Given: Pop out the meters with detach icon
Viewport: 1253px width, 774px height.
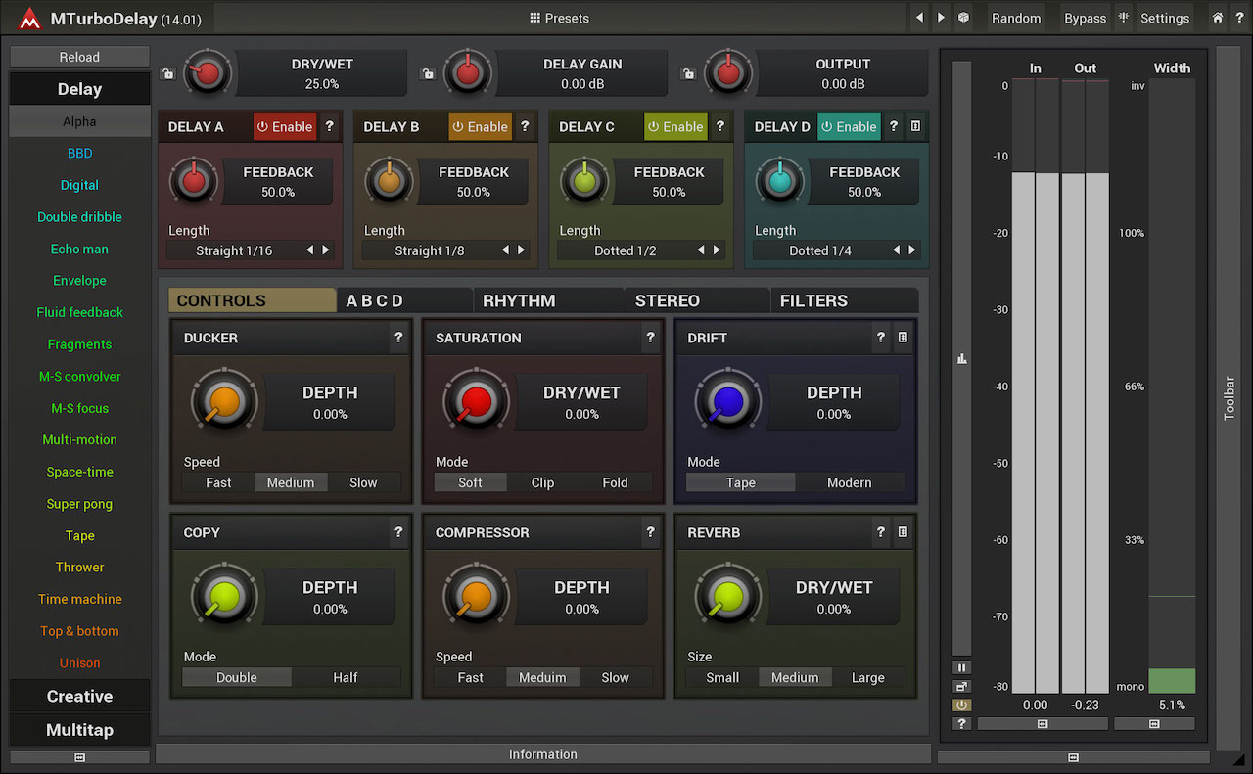Looking at the screenshot, I should coord(961,687).
